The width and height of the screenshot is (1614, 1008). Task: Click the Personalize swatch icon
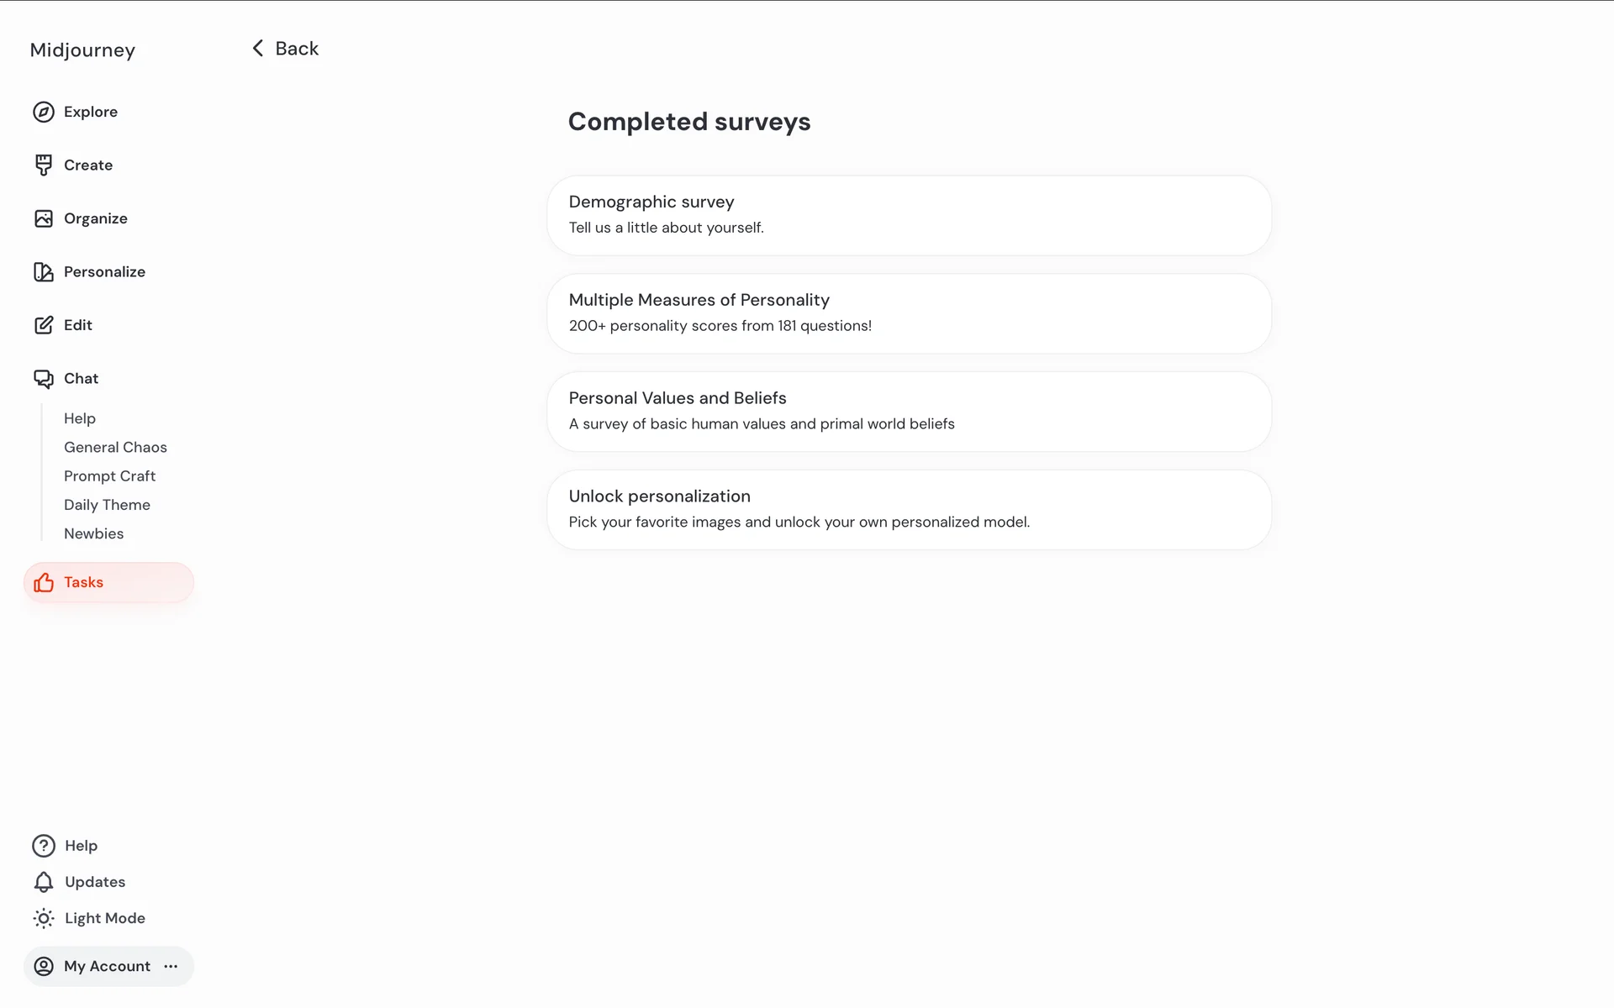pos(44,272)
